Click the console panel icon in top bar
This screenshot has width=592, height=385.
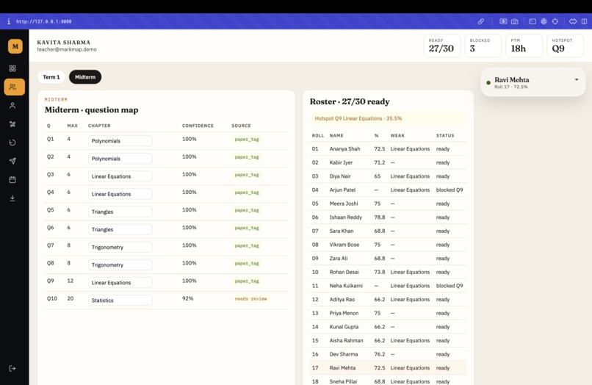click(x=533, y=21)
